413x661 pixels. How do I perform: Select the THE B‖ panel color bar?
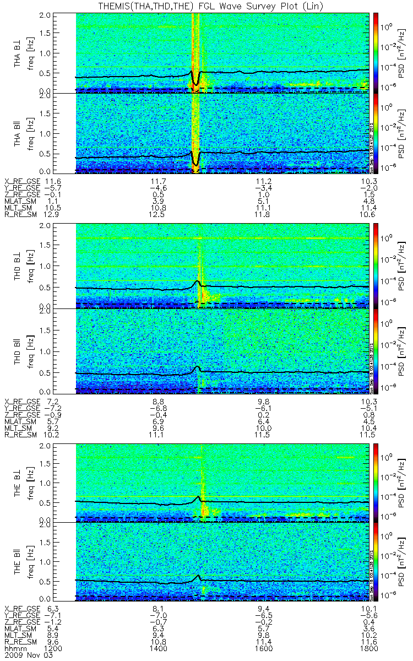(377, 562)
